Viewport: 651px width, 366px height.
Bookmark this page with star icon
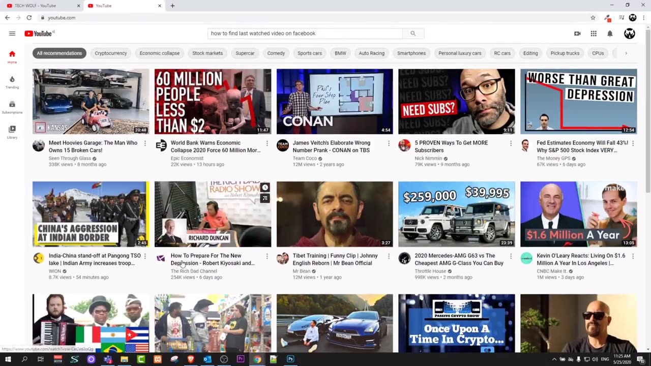pos(593,18)
